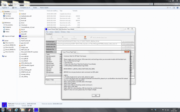The image size is (180, 112).
Task: Open Internet Explorer from taskbar
Action: 16,110
